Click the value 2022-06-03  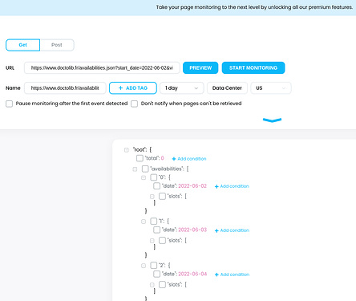pyautogui.click(x=192, y=230)
